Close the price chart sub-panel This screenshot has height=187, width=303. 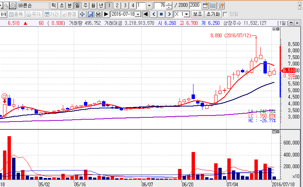click(x=278, y=29)
